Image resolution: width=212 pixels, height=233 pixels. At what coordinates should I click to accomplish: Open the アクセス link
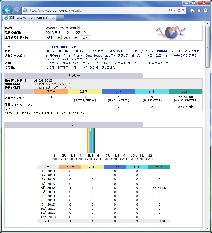(123, 56)
